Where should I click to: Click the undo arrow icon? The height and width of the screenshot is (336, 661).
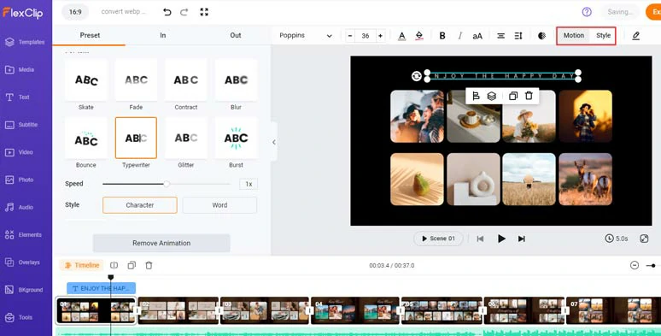pos(167,12)
